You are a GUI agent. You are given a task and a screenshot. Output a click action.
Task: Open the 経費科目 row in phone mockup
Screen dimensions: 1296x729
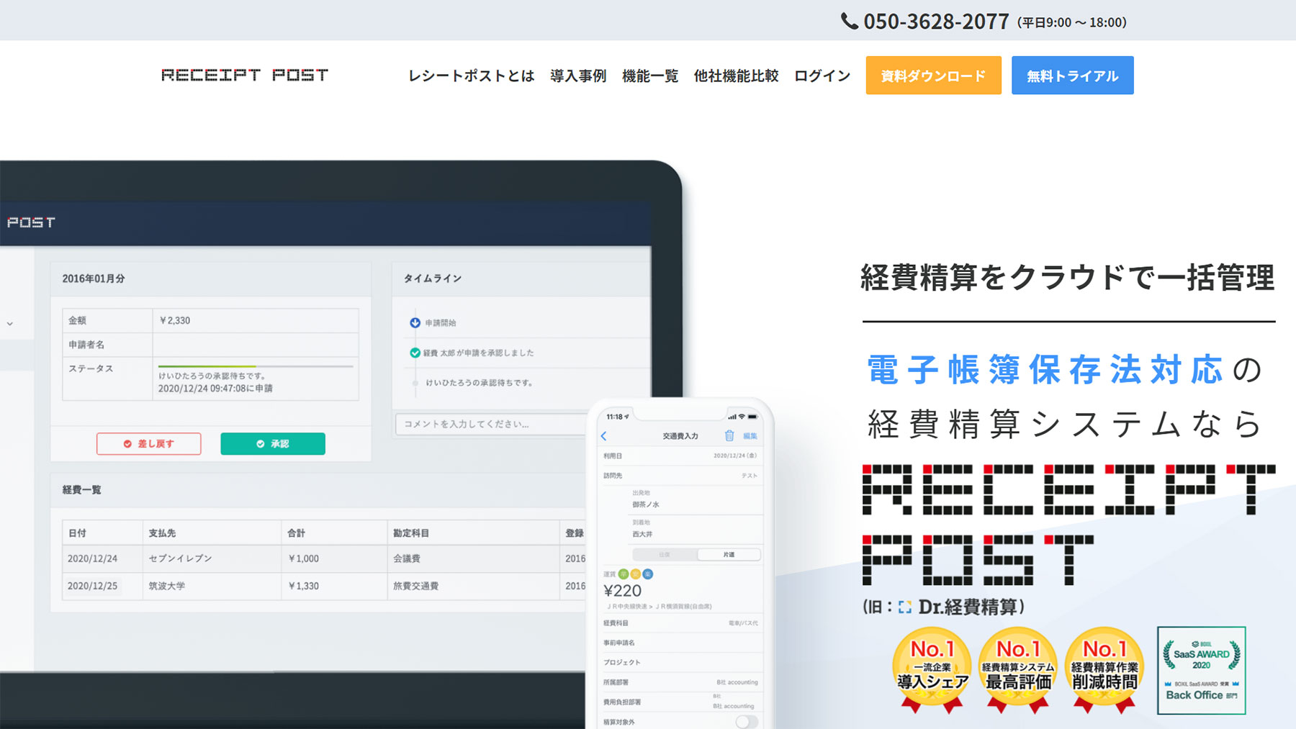[x=680, y=623]
